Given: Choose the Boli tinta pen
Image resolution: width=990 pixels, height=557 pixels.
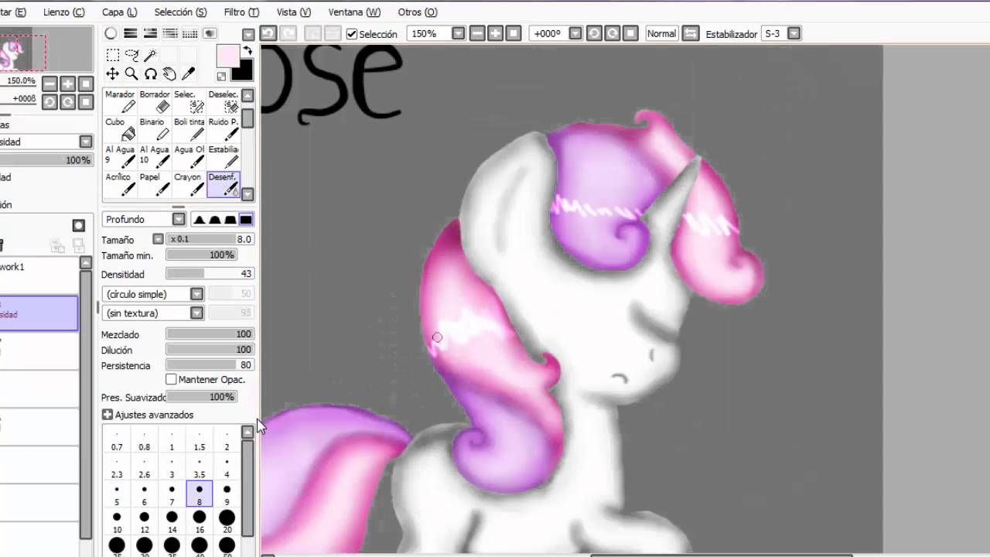Looking at the screenshot, I should click(189, 129).
